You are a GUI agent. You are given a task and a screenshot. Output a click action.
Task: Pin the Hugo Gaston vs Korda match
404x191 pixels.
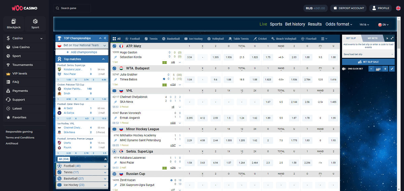(115, 57)
